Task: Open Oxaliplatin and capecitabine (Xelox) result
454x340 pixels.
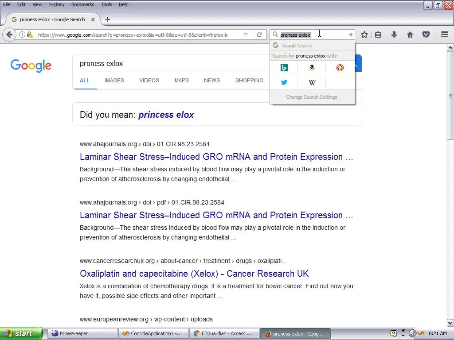Action: pyautogui.click(x=194, y=274)
